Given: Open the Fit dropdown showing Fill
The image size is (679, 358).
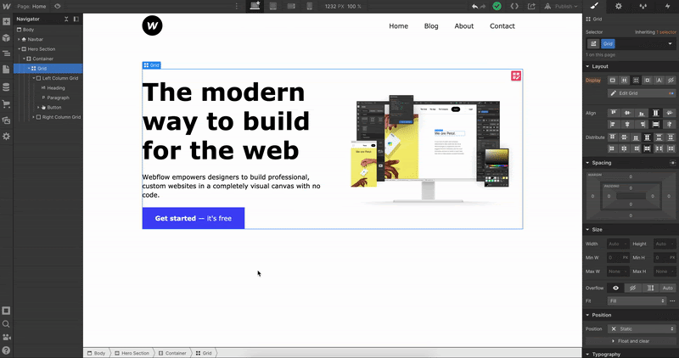Looking at the screenshot, I should [637, 301].
